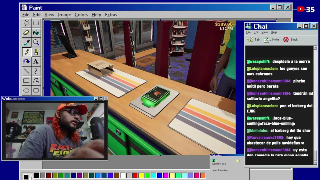This screenshot has height=180, width=320.
Task: Select the Rectangle shape tool
Action: [x=26, y=81]
